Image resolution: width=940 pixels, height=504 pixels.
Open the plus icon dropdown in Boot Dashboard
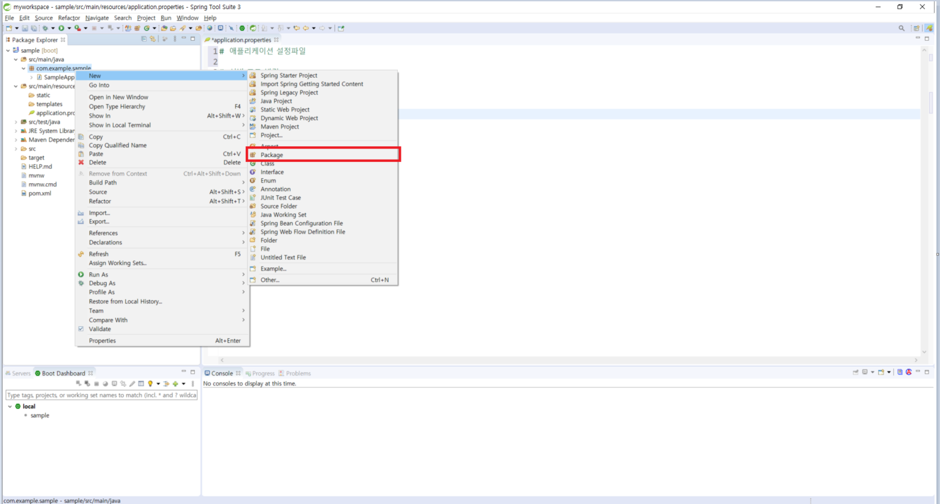[183, 384]
